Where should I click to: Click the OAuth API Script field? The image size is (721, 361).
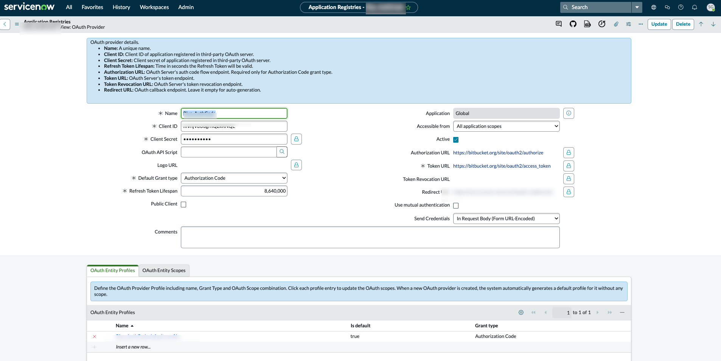pos(228,152)
